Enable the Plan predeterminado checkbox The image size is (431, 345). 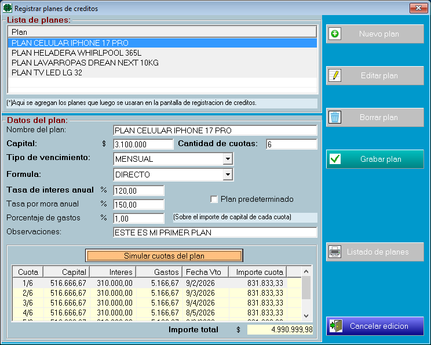[x=214, y=199]
